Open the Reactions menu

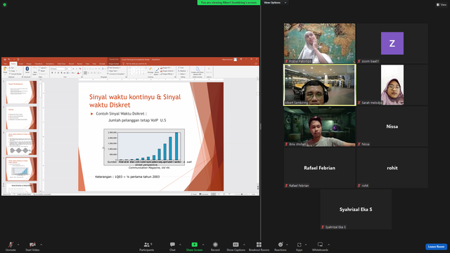click(x=280, y=246)
